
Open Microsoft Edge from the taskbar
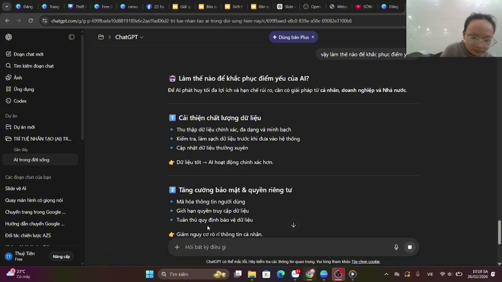[x=281, y=274]
